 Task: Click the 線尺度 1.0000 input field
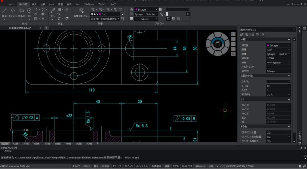[278, 58]
